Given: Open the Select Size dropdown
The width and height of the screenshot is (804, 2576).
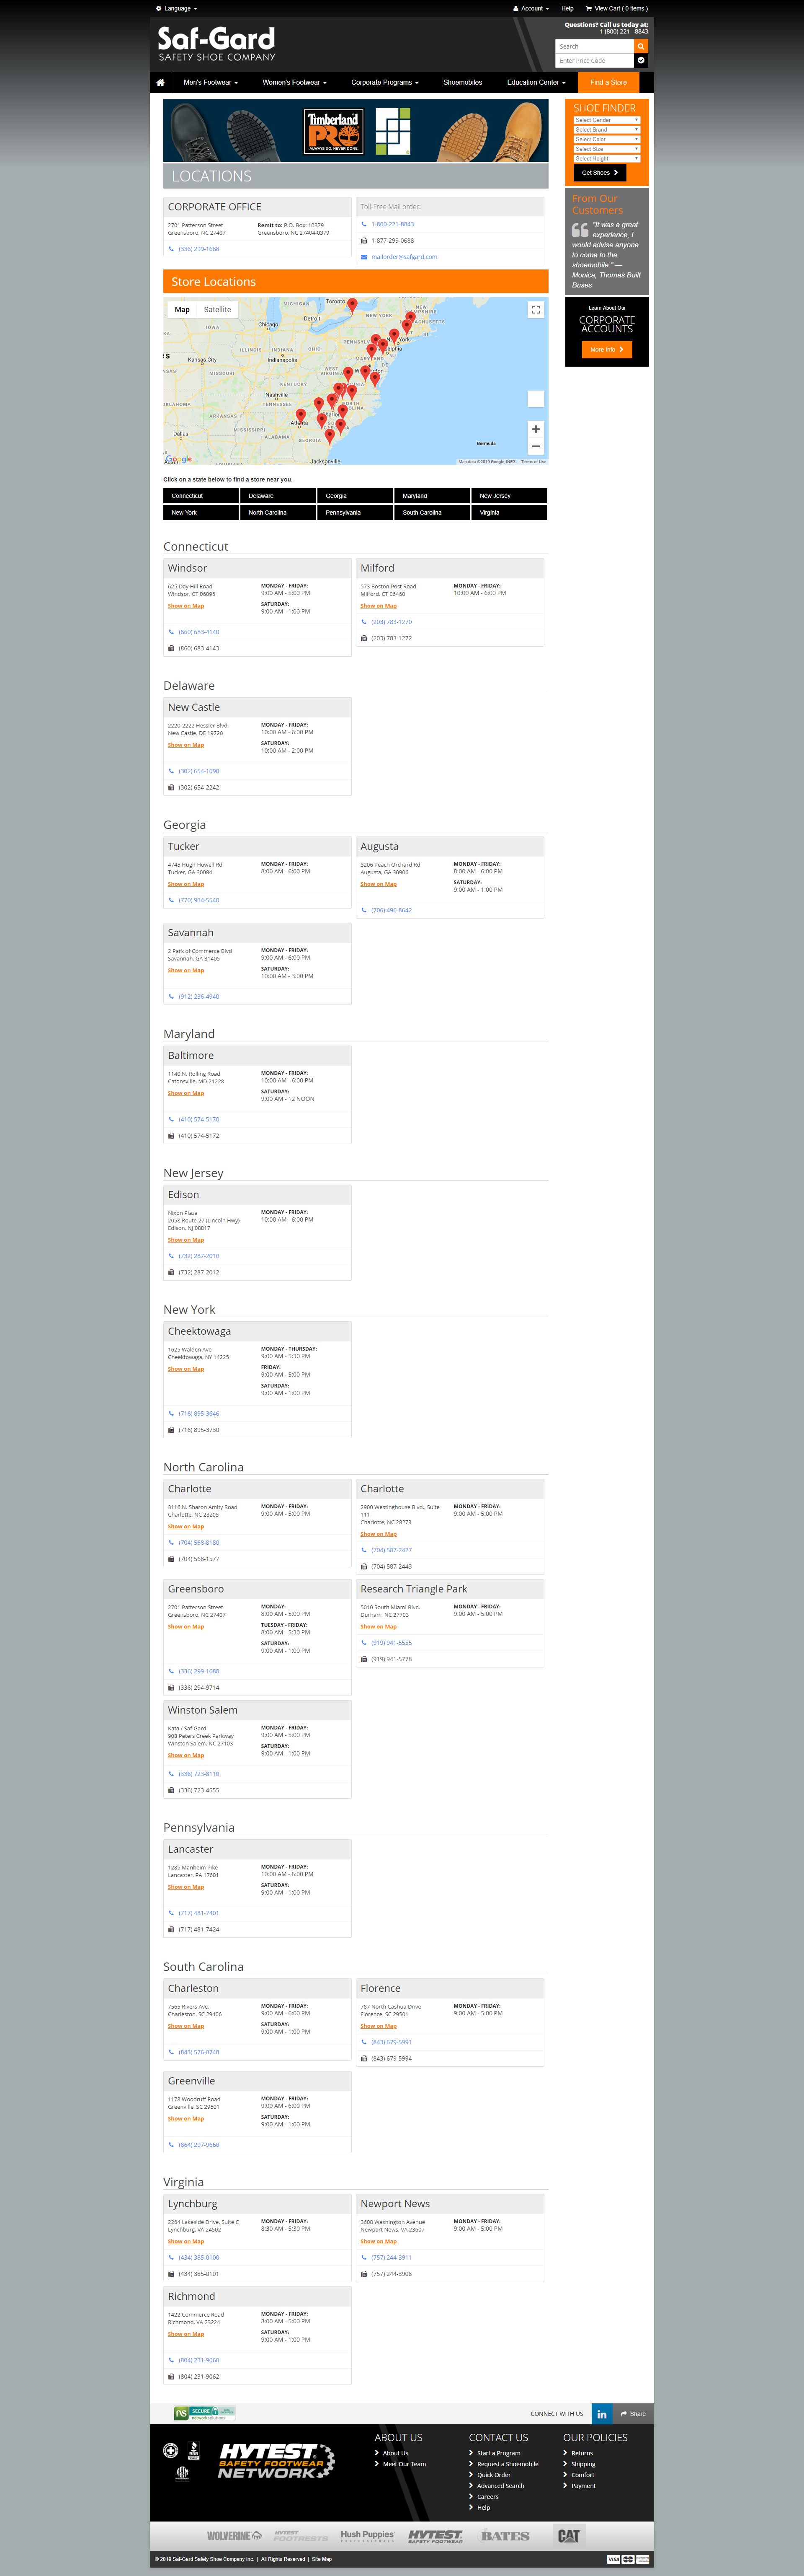Looking at the screenshot, I should coord(606,149).
